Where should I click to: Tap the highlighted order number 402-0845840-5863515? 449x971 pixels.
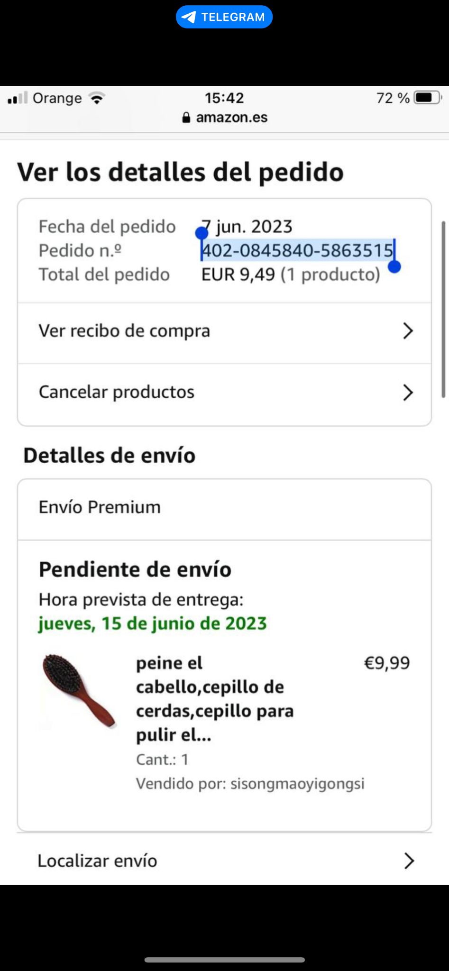click(x=298, y=250)
